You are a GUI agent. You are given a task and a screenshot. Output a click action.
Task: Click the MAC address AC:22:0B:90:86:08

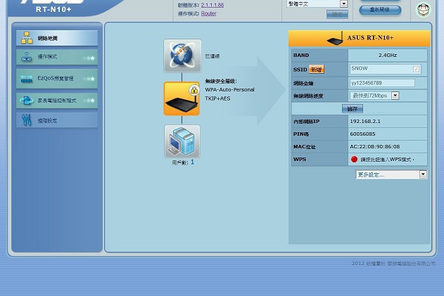click(x=374, y=146)
